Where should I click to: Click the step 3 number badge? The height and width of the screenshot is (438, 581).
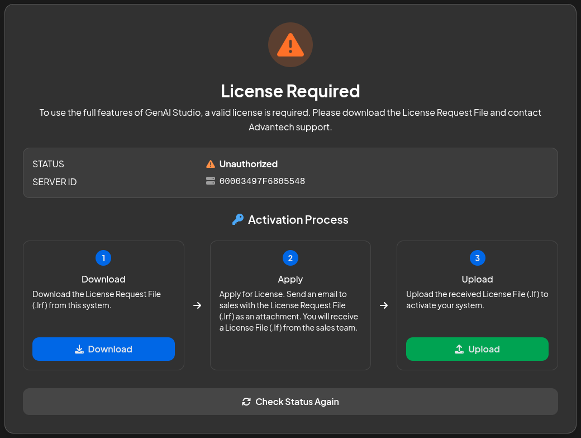pyautogui.click(x=477, y=258)
